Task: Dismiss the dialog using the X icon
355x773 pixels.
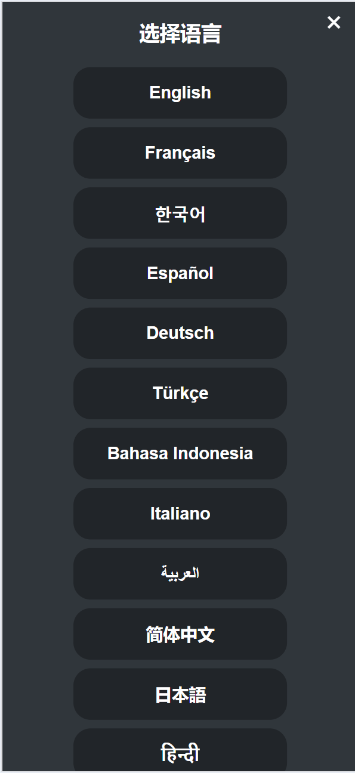Action: (334, 23)
